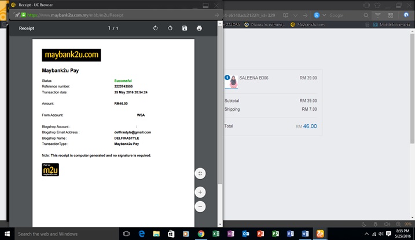Click the fit to page button
Image resolution: width=415 pixels, height=240 pixels.
[200, 173]
